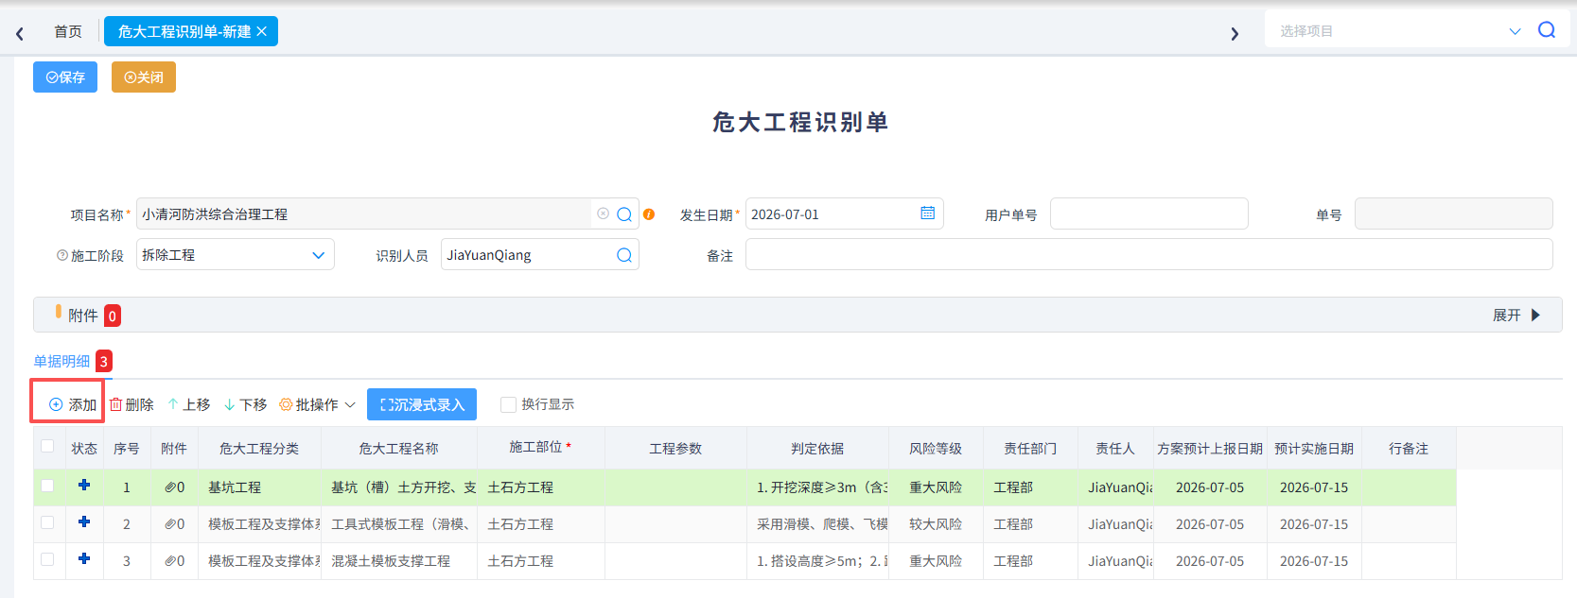The image size is (1577, 598).
Task: Check the checkbox for row 2
Action: [47, 522]
